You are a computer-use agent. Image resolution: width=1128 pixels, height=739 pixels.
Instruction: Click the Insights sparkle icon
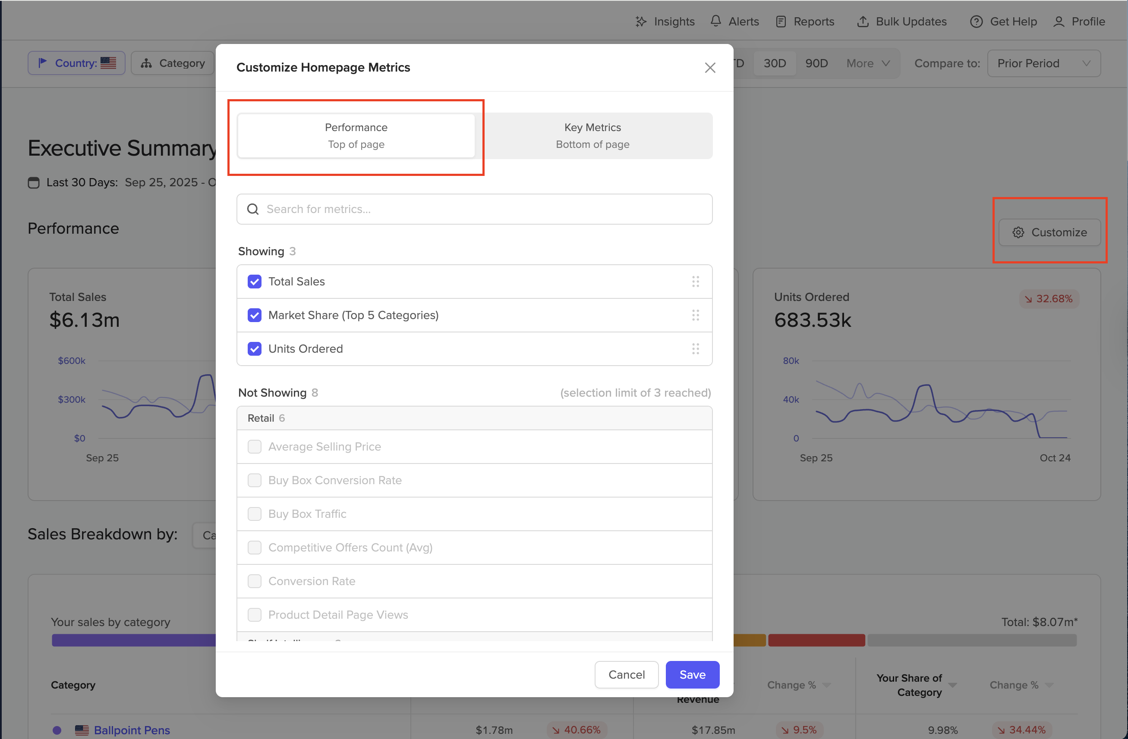point(641,21)
